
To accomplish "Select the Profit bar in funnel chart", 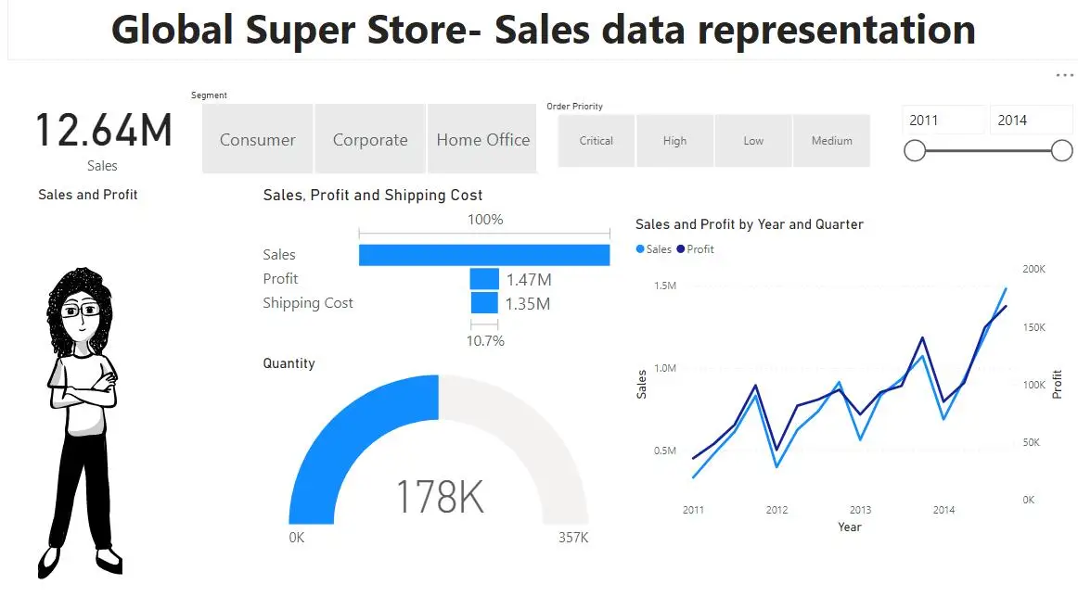I will 483,278.
